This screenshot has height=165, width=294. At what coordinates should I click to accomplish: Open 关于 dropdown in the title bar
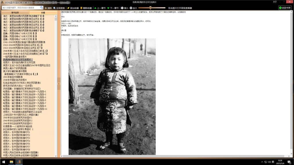275,2
